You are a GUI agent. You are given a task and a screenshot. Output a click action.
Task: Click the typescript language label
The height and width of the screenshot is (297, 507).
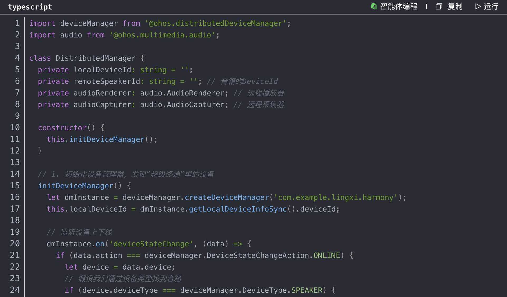[30, 7]
